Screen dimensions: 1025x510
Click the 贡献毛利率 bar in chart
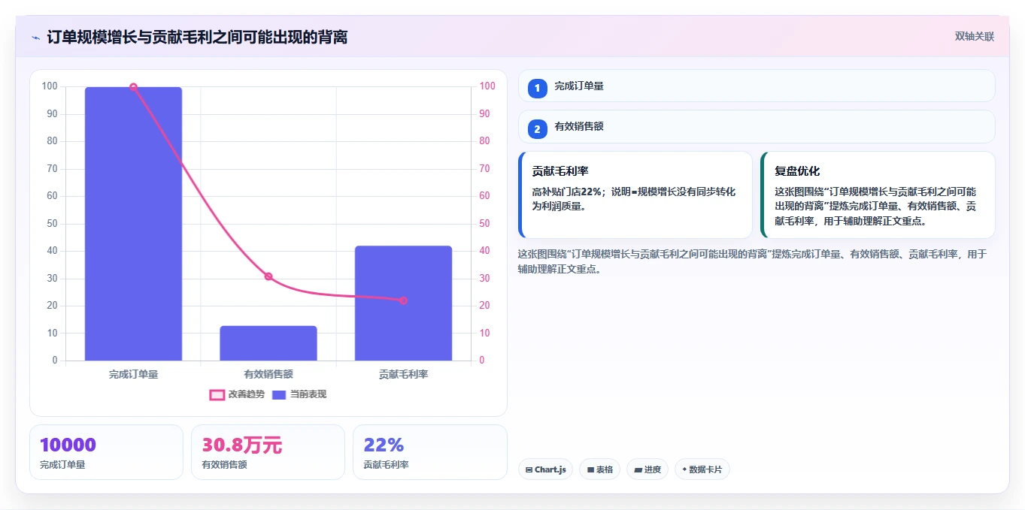click(403, 303)
